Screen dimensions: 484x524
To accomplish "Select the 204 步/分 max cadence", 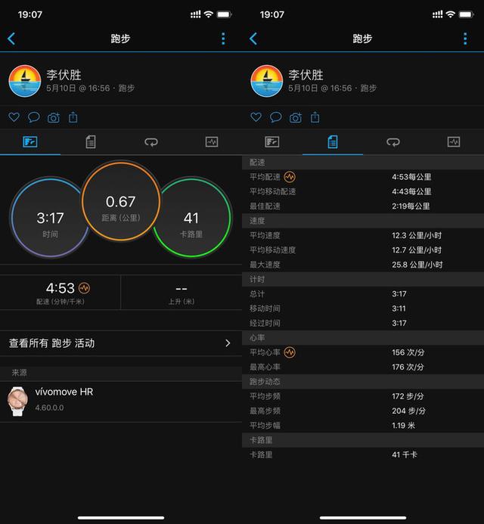I will point(408,411).
